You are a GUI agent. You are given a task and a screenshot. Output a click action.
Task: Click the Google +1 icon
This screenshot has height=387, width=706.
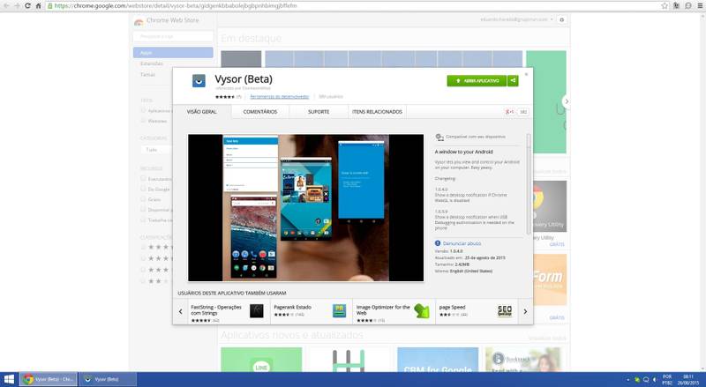point(509,112)
